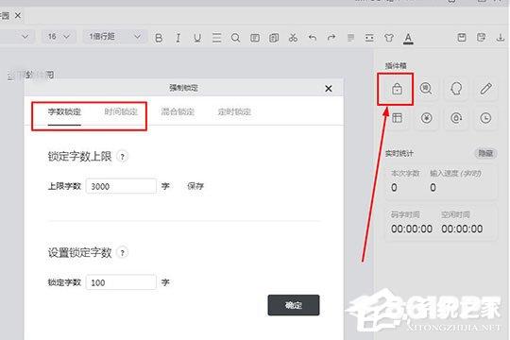Click the 锁定字数上限 heading

click(x=79, y=157)
